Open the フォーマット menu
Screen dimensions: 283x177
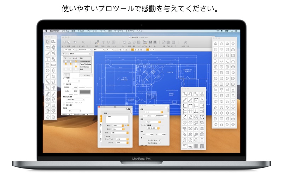[x=92, y=31]
